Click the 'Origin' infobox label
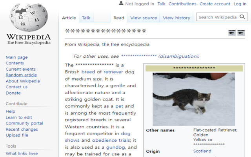The width and height of the screenshot is (251, 157). pyautogui.click(x=153, y=152)
